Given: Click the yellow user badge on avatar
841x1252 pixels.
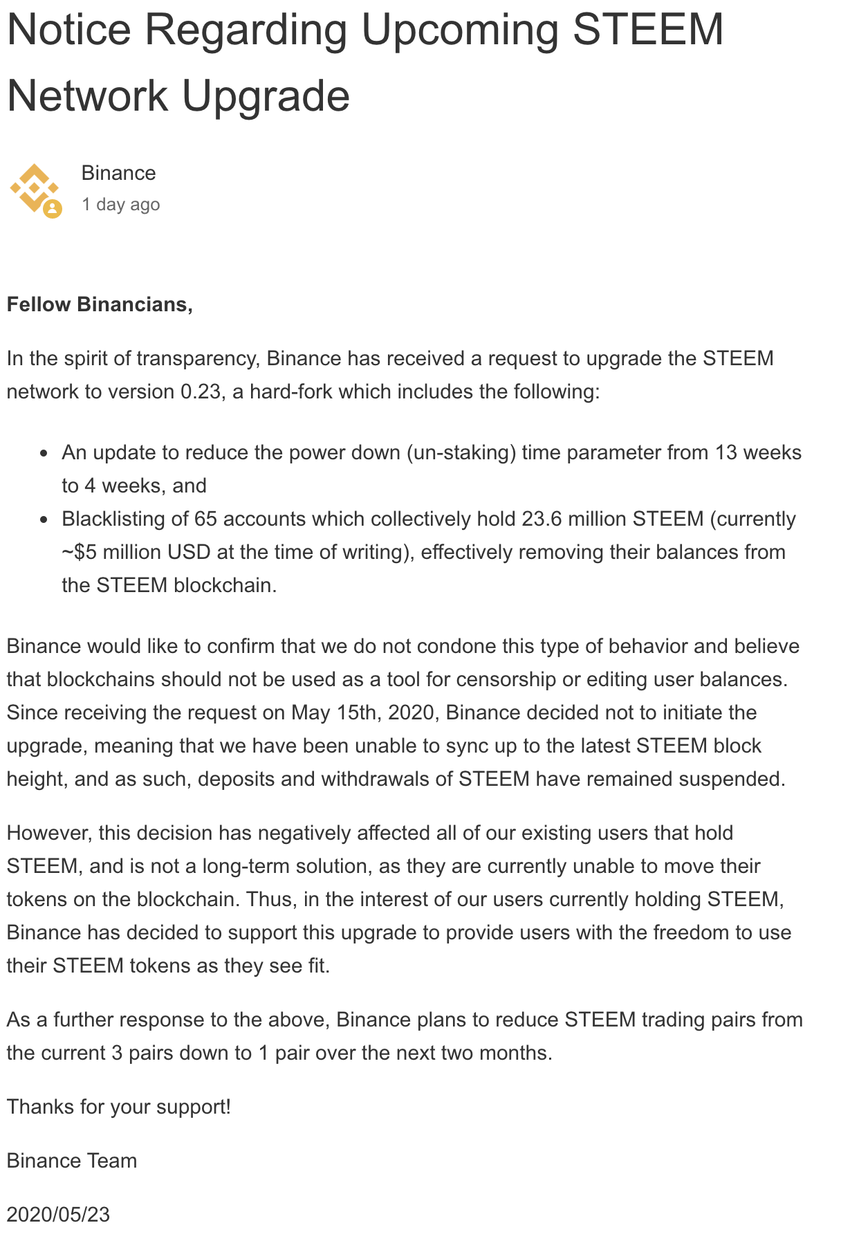Looking at the screenshot, I should point(53,208).
